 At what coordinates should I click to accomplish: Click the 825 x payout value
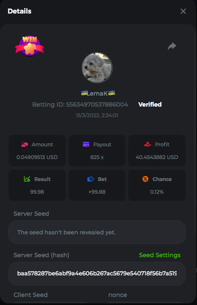pos(97,157)
